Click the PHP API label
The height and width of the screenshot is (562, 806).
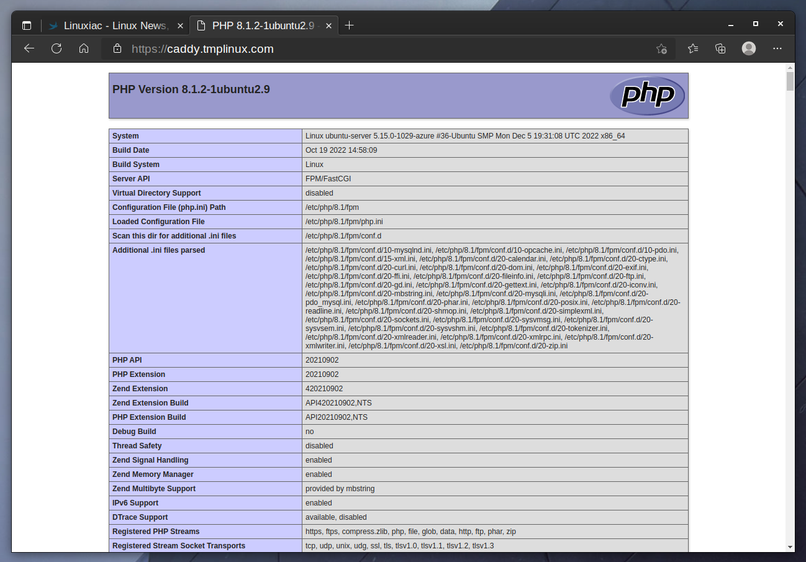(x=127, y=360)
